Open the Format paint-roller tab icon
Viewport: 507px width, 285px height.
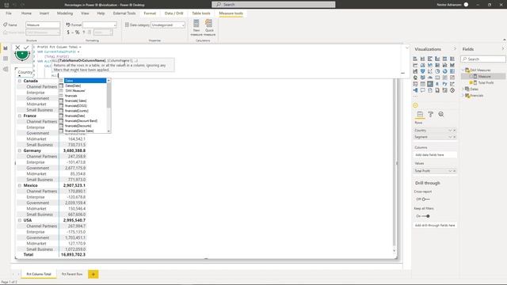(431, 114)
